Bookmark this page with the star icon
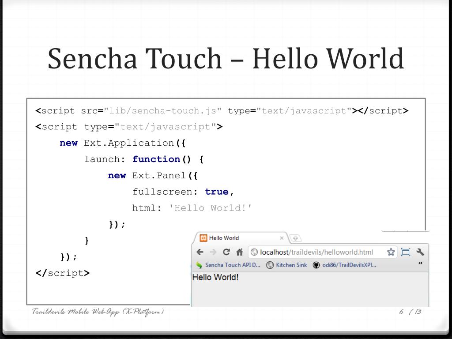This screenshot has width=452, height=339. click(391, 252)
